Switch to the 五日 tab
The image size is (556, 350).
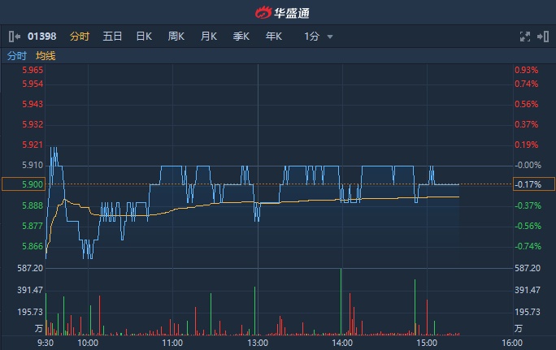pos(112,37)
